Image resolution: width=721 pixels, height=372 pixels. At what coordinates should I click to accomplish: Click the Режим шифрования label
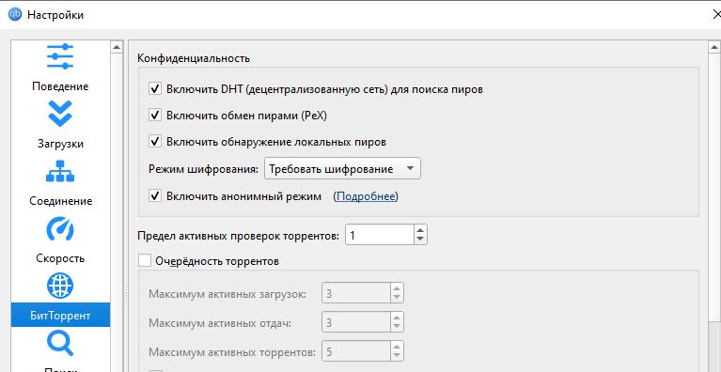pos(204,169)
